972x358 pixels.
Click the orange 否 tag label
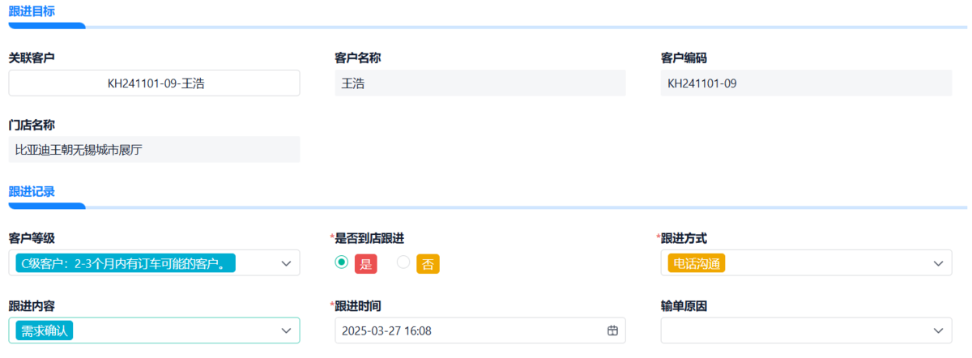coord(428,263)
